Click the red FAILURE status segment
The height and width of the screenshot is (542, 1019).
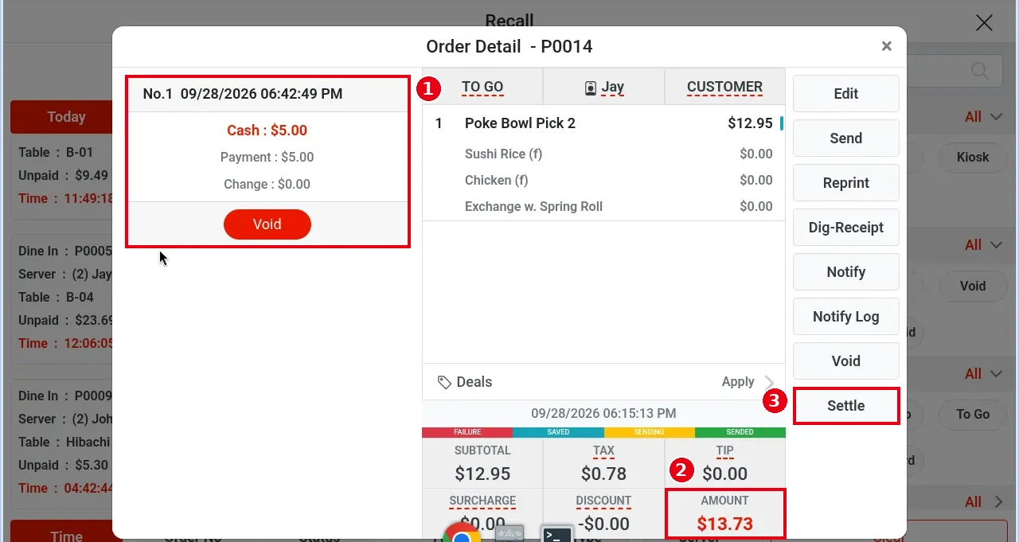(x=467, y=432)
